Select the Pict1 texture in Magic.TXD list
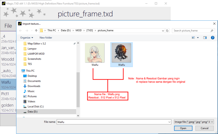Viewport: 218px width, 134px height. click(8, 96)
